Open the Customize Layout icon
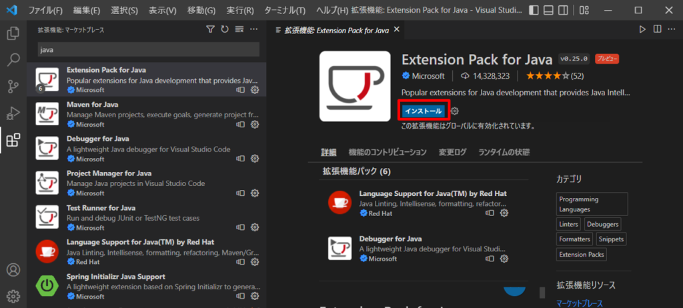 pyautogui.click(x=583, y=10)
